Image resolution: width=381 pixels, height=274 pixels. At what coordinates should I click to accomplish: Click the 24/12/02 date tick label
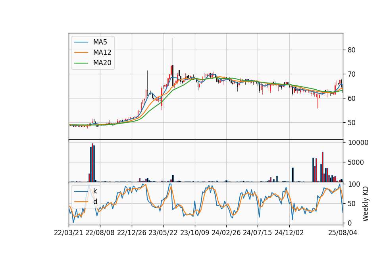click(x=289, y=233)
